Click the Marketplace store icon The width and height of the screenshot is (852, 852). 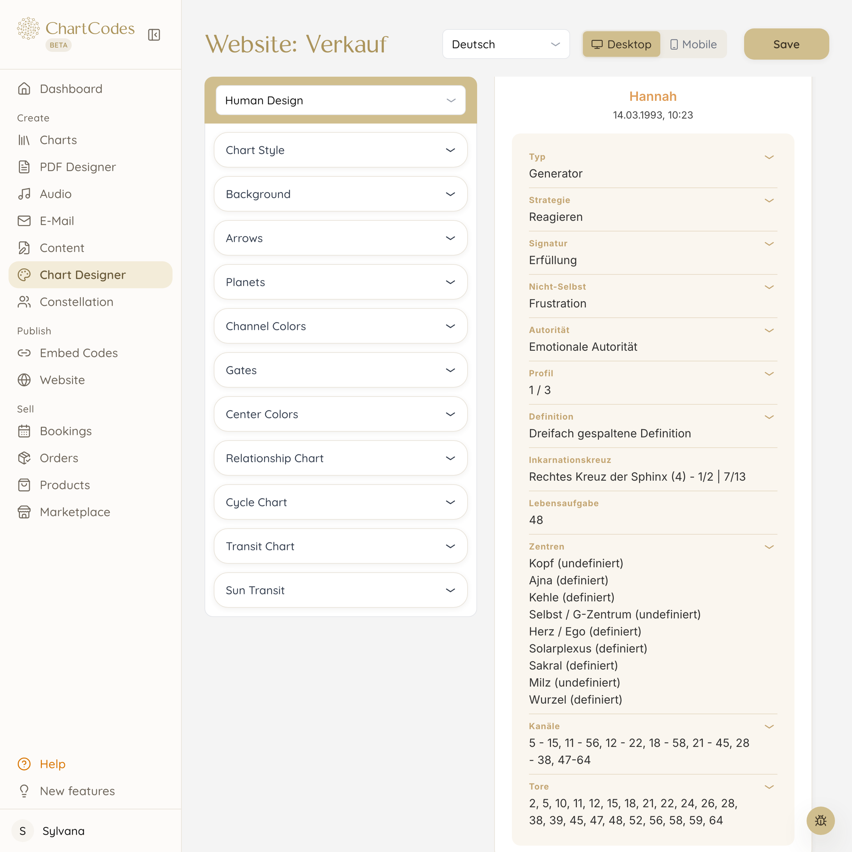(24, 512)
